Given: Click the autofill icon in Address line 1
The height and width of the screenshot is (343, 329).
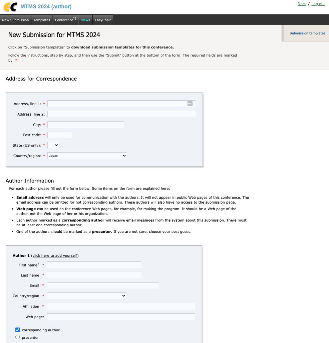Looking at the screenshot, I should click(x=190, y=104).
